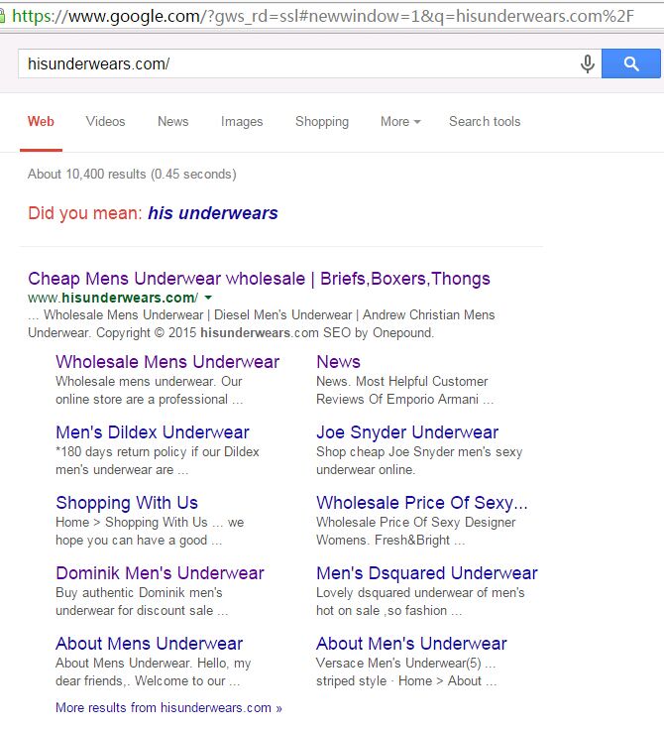
Task: Open the About Mens Underwear sitelink
Action: click(x=149, y=644)
